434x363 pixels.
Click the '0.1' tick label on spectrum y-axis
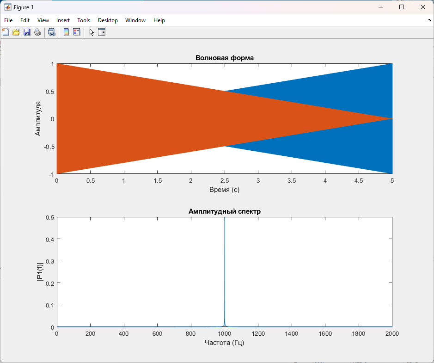click(x=50, y=305)
